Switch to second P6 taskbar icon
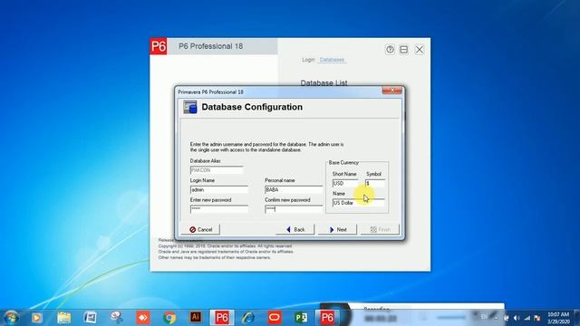The width and height of the screenshot is (580, 326). [x=327, y=318]
